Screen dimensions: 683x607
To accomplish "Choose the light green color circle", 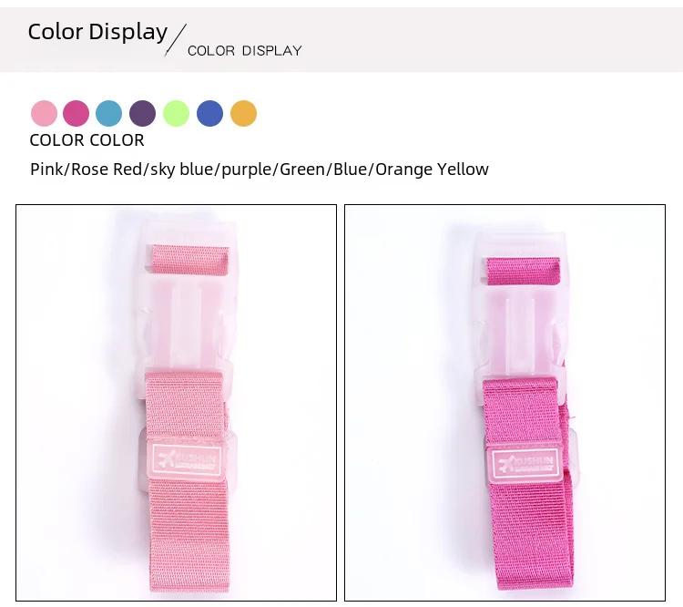I will tap(176, 113).
